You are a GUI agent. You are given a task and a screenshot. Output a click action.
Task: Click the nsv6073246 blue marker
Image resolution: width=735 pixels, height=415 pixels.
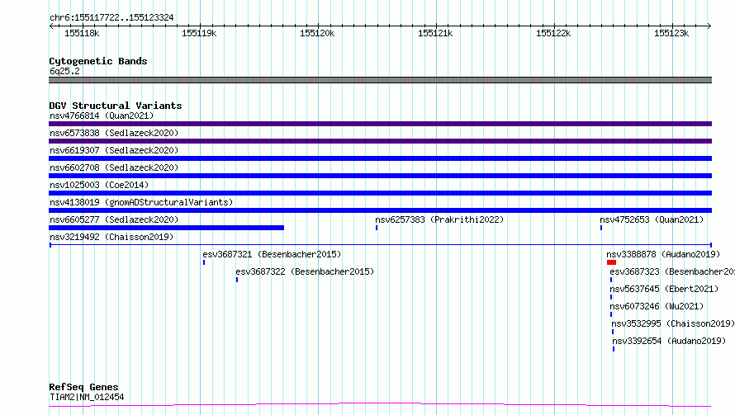pos(611,314)
